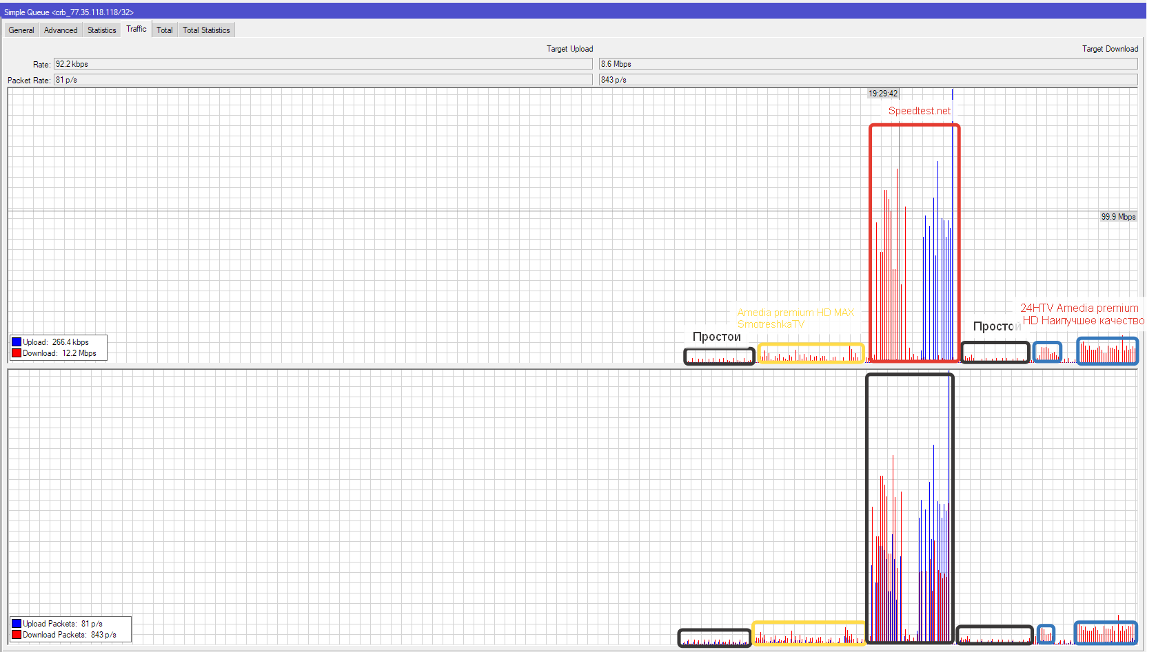Click the blue Upload Packets legend swatch
The width and height of the screenshot is (1156, 652).
point(17,624)
